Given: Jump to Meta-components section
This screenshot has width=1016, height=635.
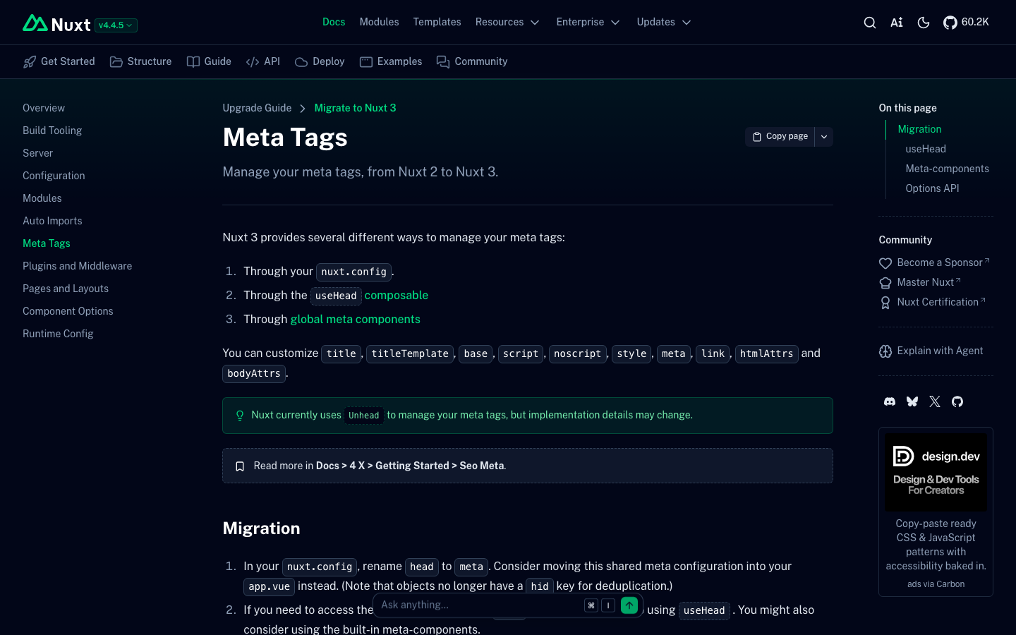Looking at the screenshot, I should click(x=947, y=169).
